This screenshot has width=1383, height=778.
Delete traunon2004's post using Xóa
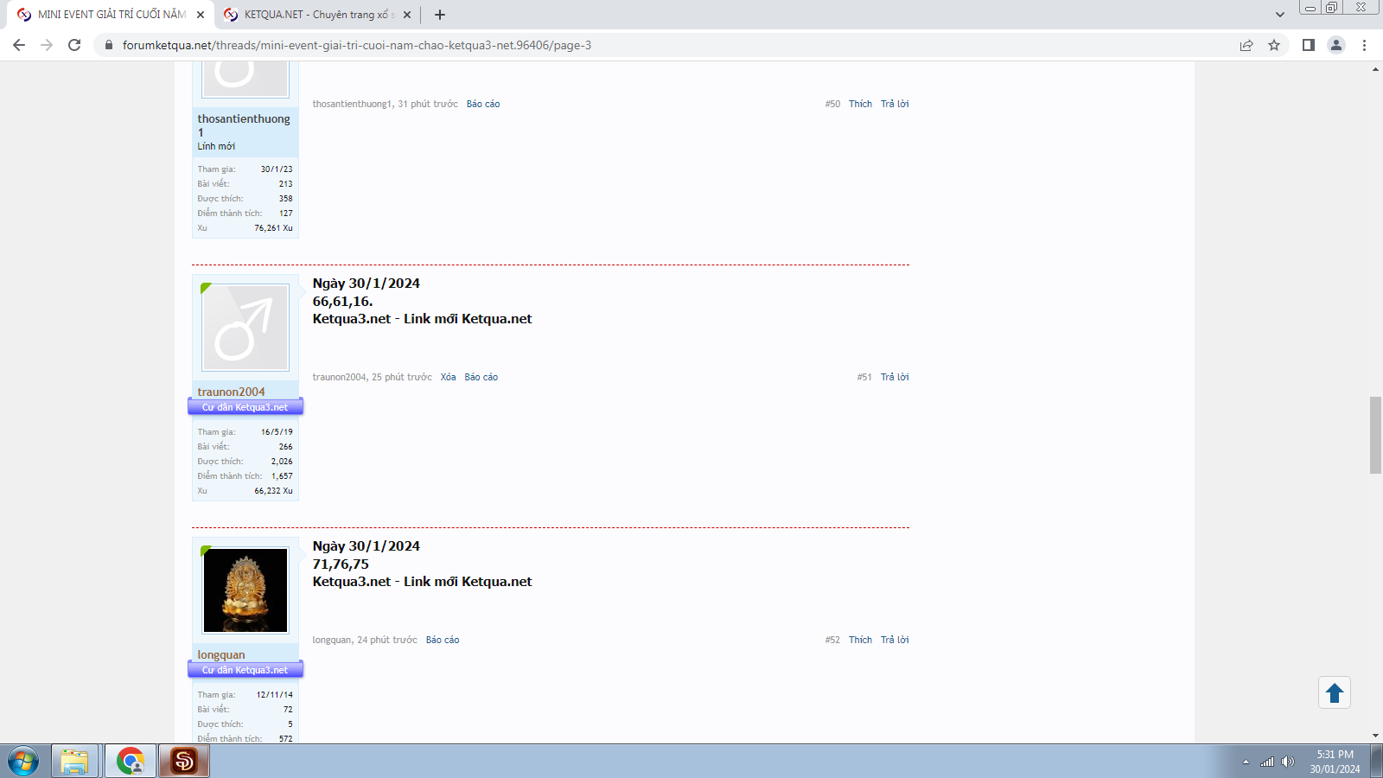(x=448, y=377)
